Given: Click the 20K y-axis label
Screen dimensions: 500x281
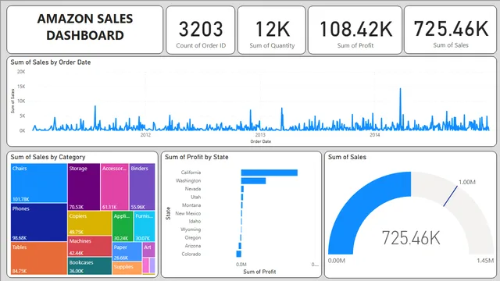Looking at the screenshot, I should coord(21,72).
